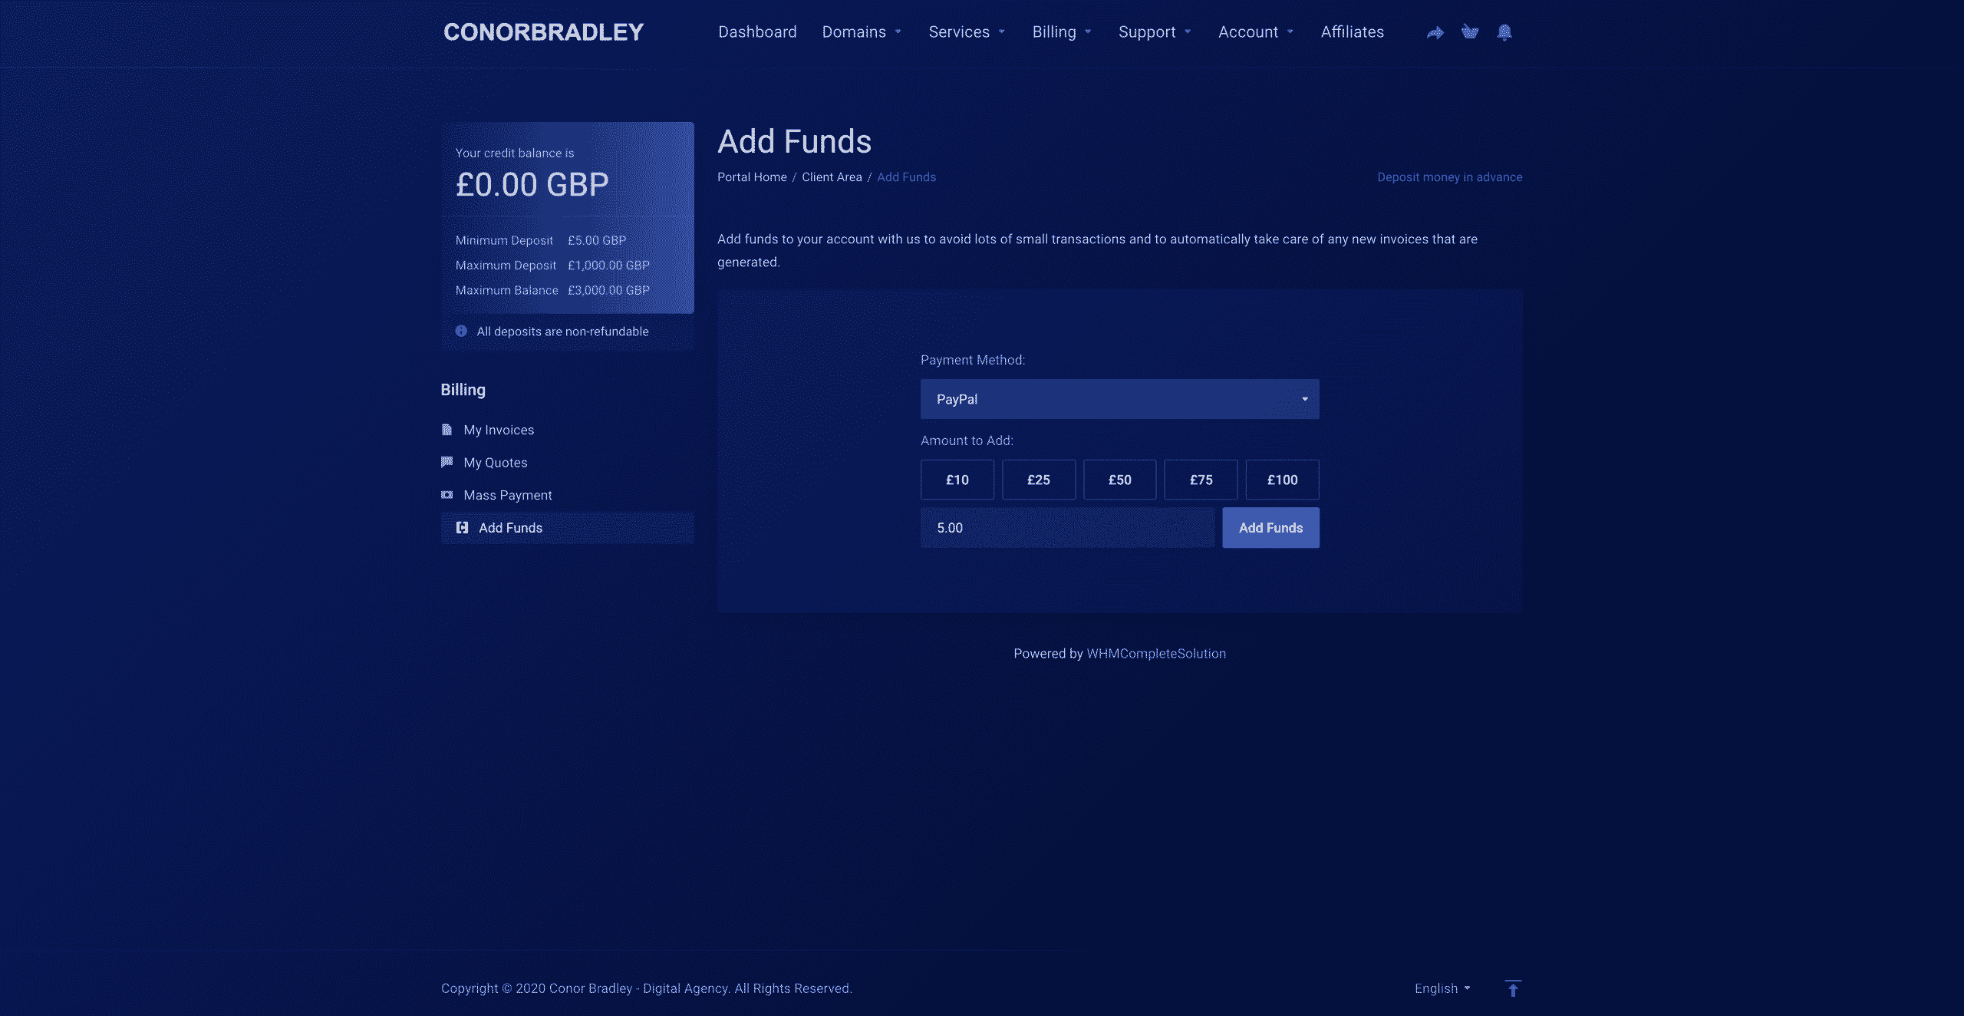This screenshot has width=1964, height=1016.
Task: Click the Portal Home breadcrumb link
Action: click(x=752, y=177)
